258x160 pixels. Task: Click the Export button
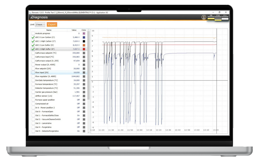pos(52,25)
